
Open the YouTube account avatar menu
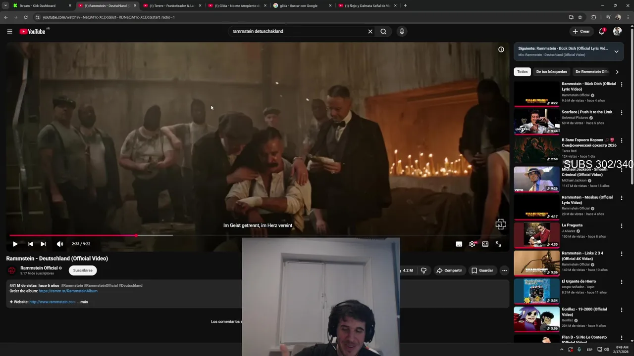click(617, 31)
